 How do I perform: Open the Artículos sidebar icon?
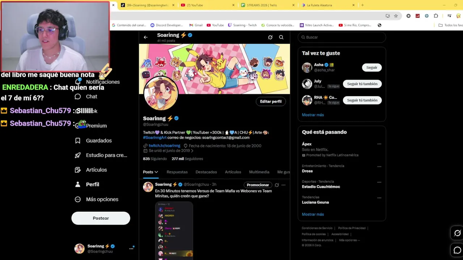tap(77, 170)
